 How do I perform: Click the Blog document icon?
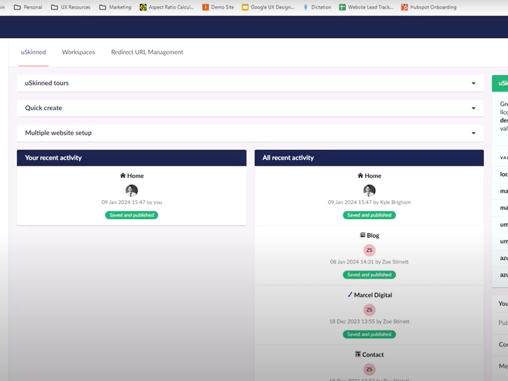[362, 235]
